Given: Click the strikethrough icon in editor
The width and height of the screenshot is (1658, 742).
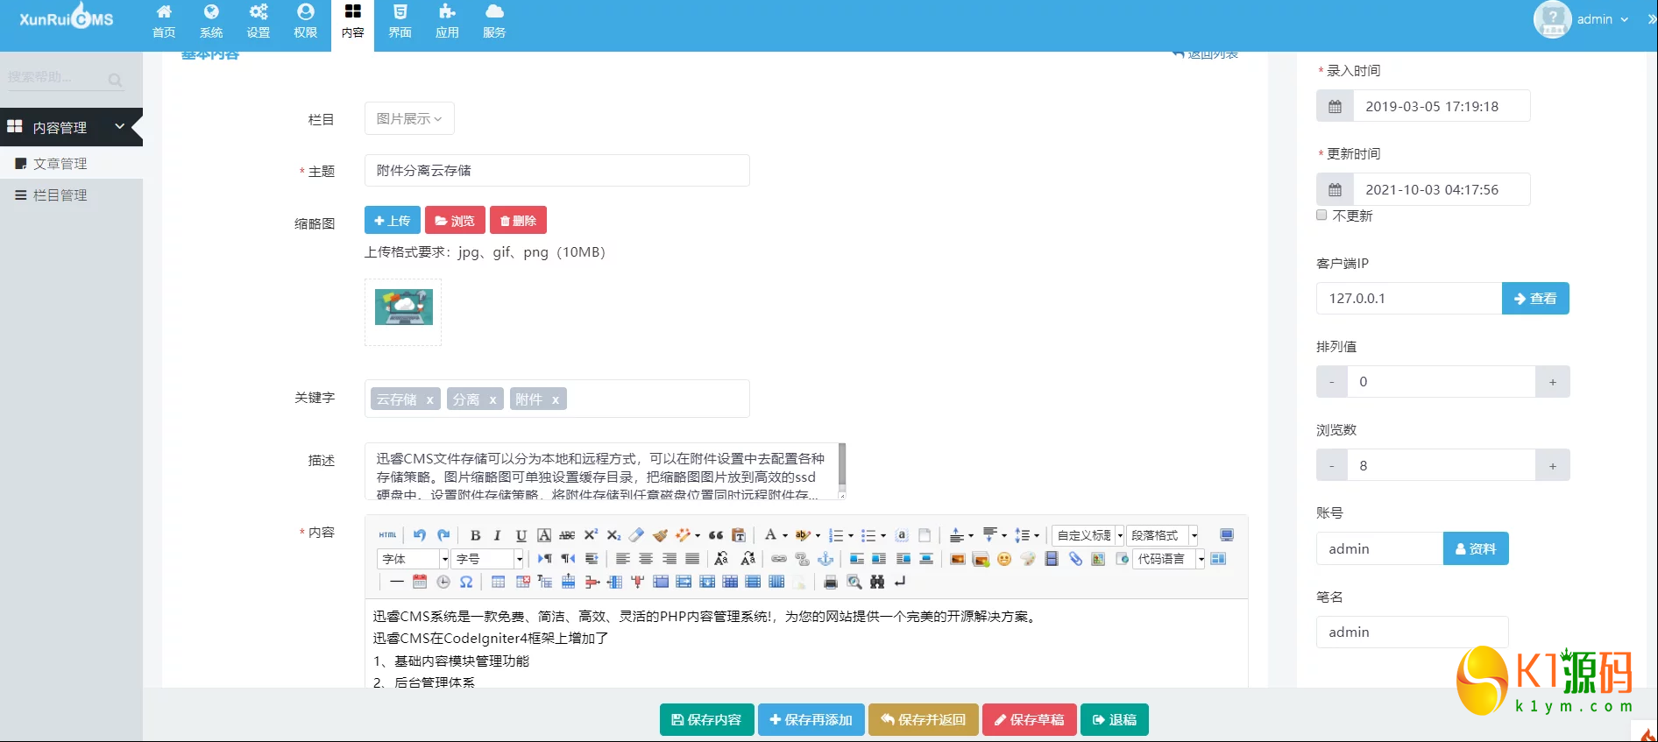Looking at the screenshot, I should point(567,535).
